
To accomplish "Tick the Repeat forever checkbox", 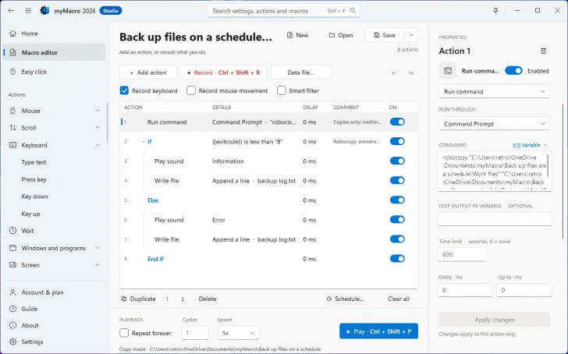I will 124,333.
